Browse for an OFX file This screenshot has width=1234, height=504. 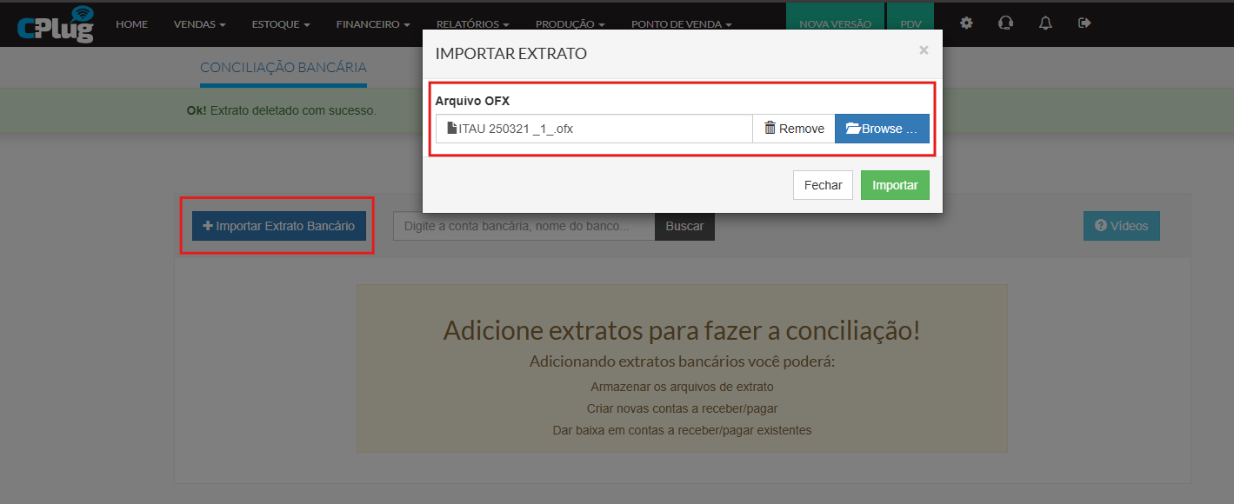pyautogui.click(x=882, y=129)
